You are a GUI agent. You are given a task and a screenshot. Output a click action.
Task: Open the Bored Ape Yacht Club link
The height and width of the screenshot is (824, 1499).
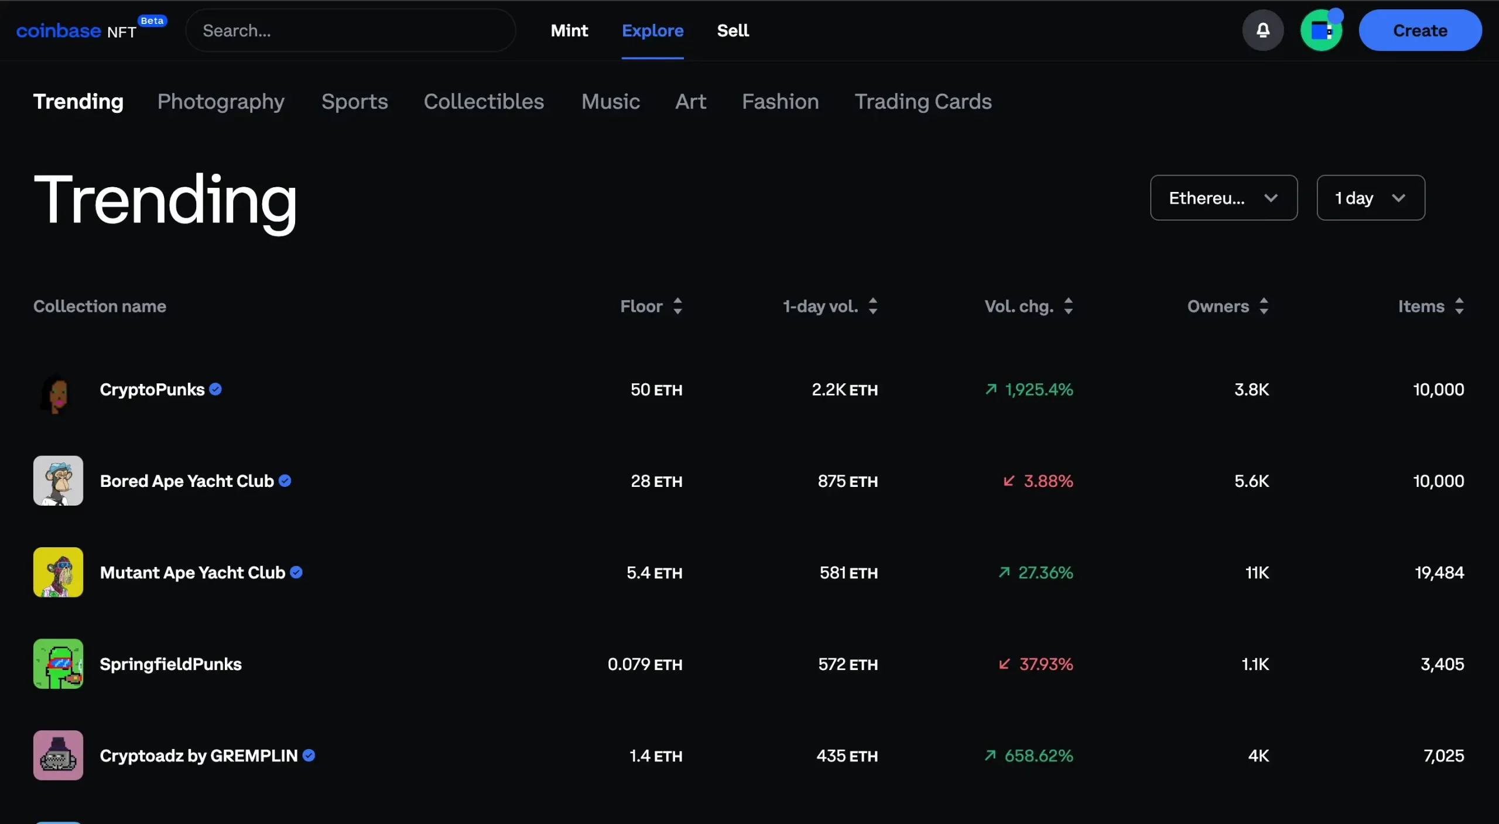pos(187,481)
